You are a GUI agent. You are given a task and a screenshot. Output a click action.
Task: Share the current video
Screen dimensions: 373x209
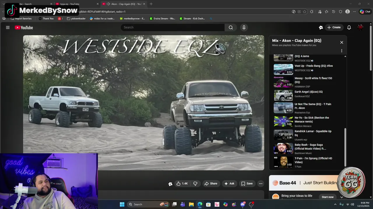(x=211, y=183)
